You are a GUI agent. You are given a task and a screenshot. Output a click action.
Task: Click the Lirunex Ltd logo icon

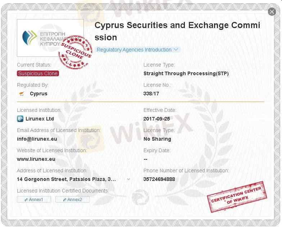click(x=20, y=119)
